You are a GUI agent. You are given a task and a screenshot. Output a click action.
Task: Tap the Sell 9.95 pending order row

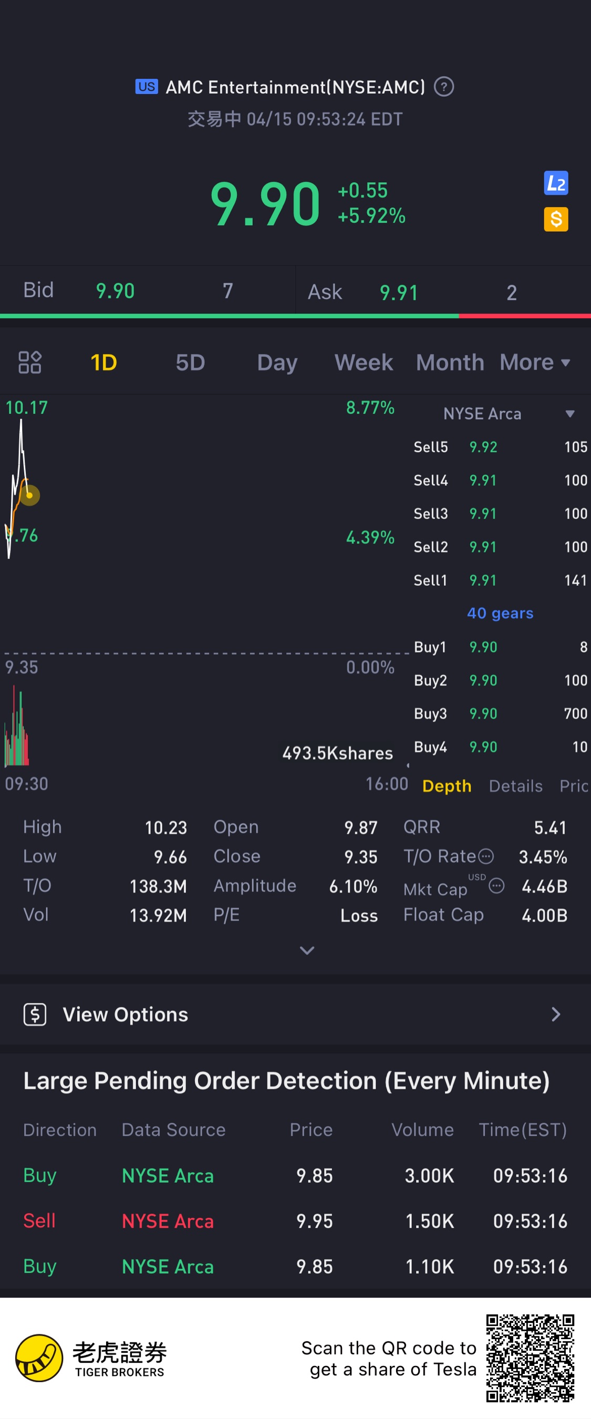pos(295,1221)
